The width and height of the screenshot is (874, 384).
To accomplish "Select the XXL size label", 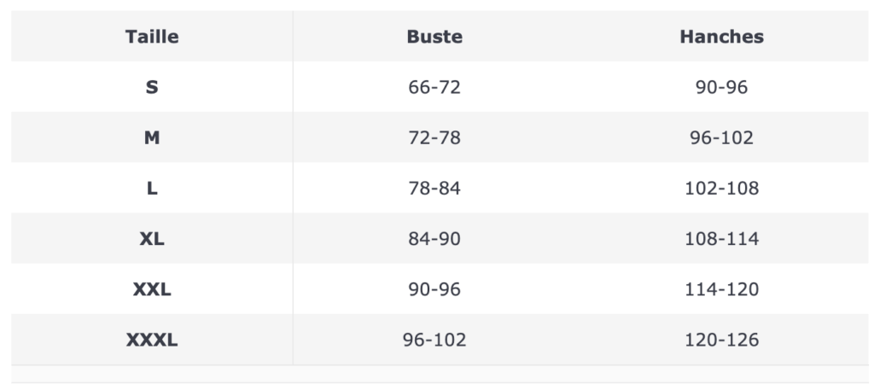I will tap(152, 289).
